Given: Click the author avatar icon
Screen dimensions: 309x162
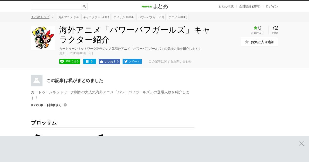Looking at the screenshot, I should 37,80.
